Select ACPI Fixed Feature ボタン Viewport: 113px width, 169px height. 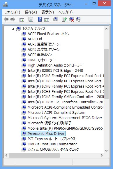point(48,34)
